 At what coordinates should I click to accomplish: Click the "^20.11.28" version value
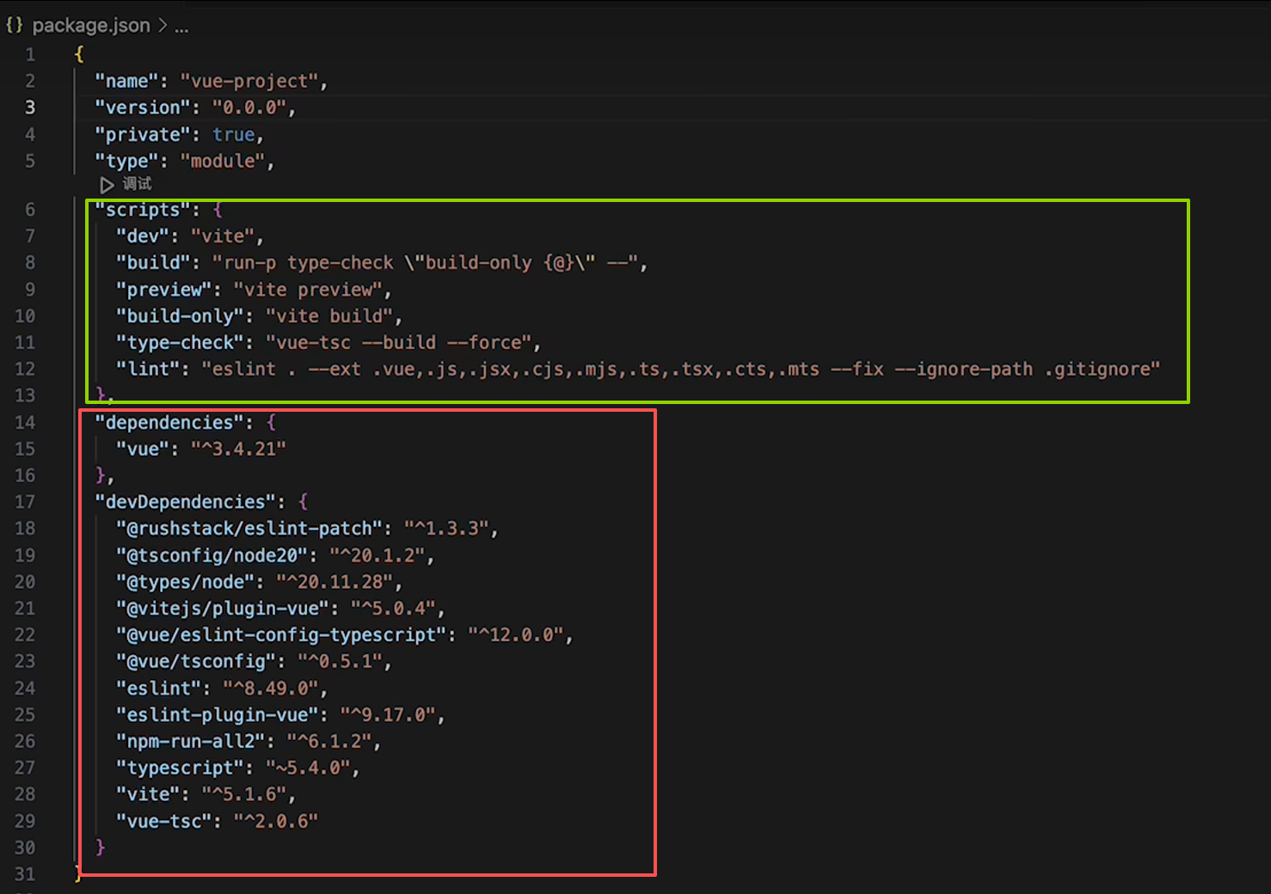[334, 582]
